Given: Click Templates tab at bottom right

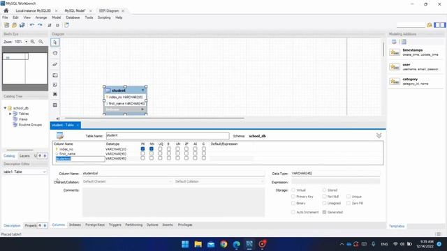Looking at the screenshot, I should click(397, 226).
